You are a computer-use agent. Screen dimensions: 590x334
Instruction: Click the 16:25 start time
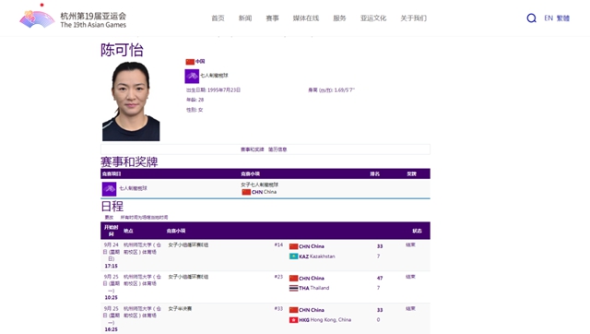(111, 329)
